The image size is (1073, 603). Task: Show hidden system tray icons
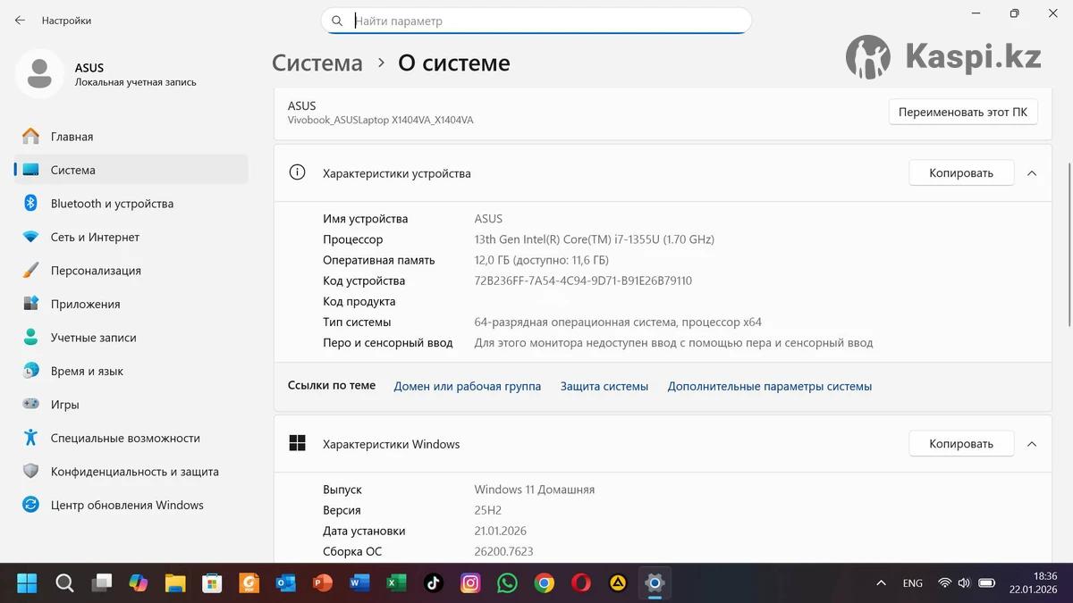point(881,583)
